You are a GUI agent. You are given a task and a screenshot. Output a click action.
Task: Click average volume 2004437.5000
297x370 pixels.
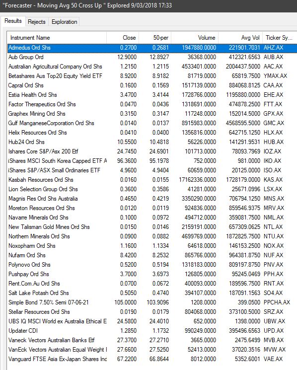coord(243,67)
